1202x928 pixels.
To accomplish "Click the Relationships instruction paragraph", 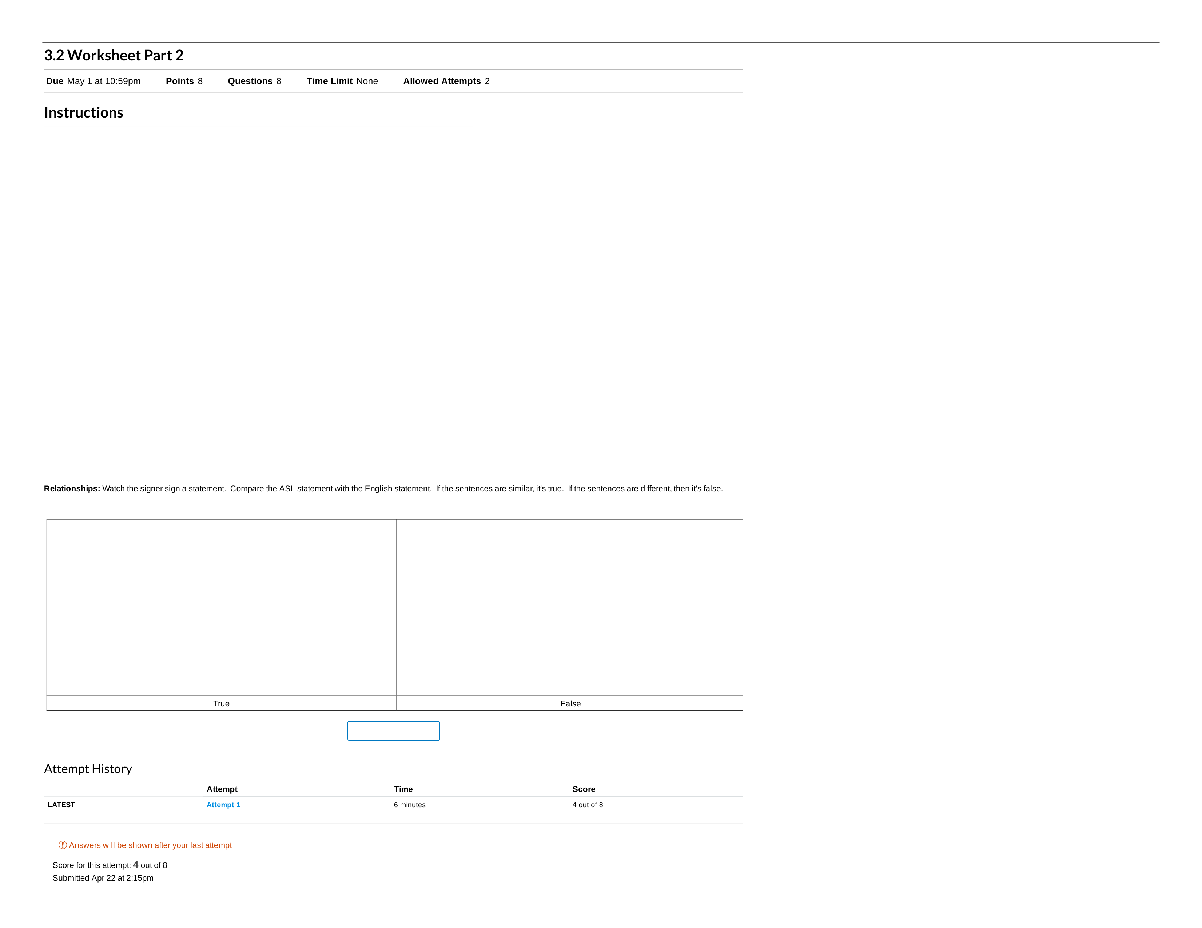I will (x=383, y=489).
